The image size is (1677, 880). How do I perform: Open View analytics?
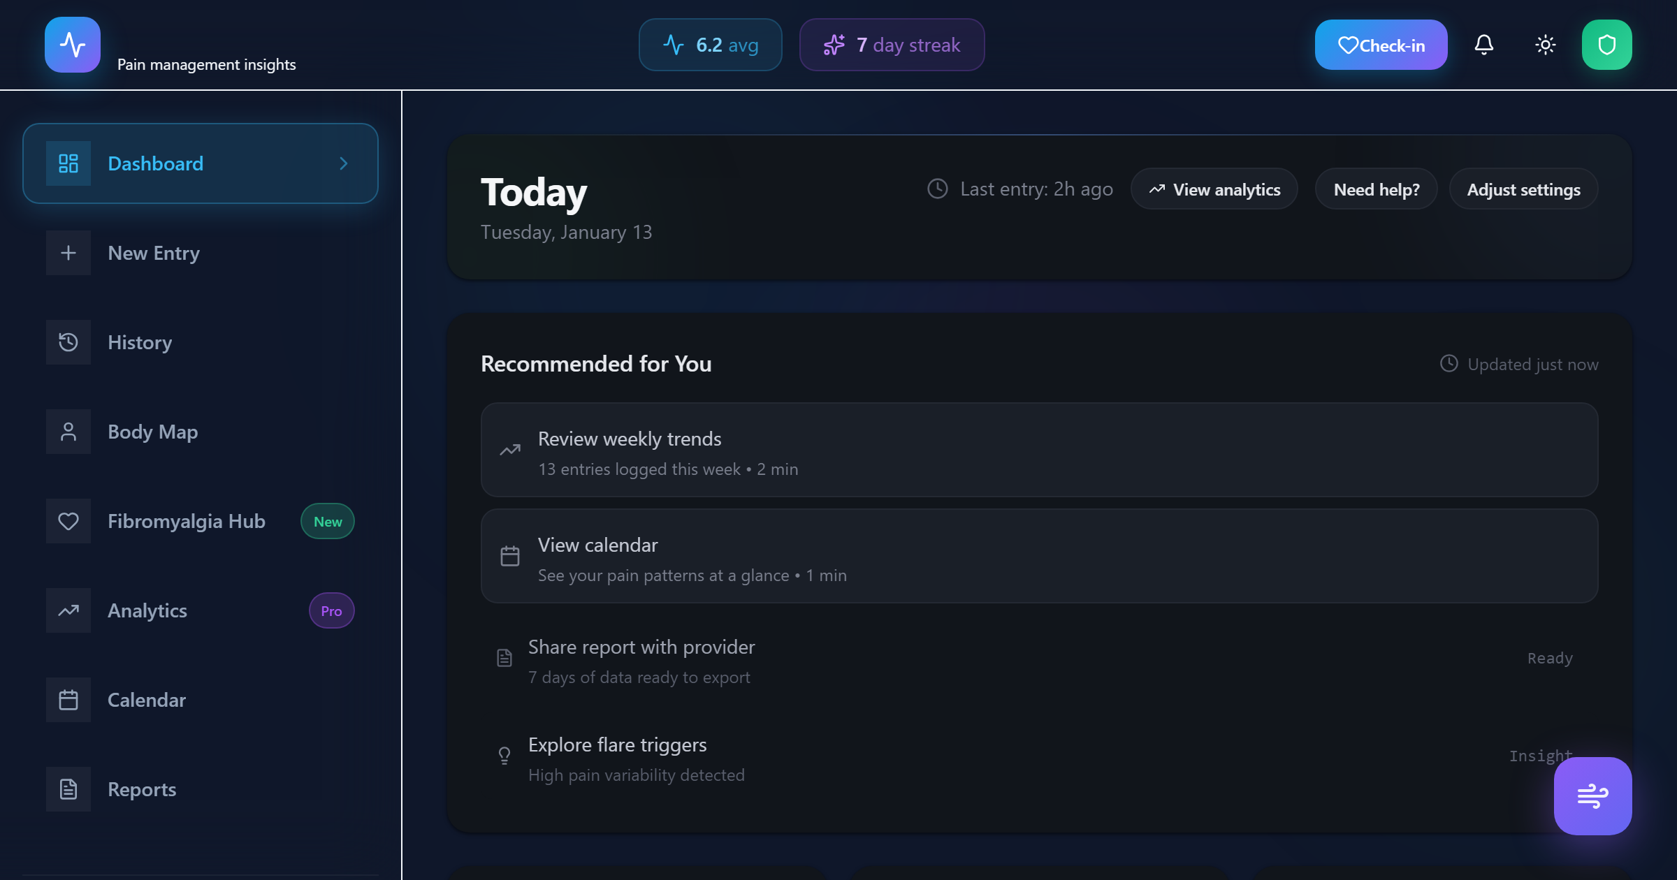click(x=1214, y=189)
